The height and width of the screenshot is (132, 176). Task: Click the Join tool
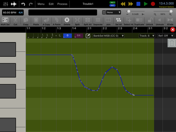coord(108,22)
